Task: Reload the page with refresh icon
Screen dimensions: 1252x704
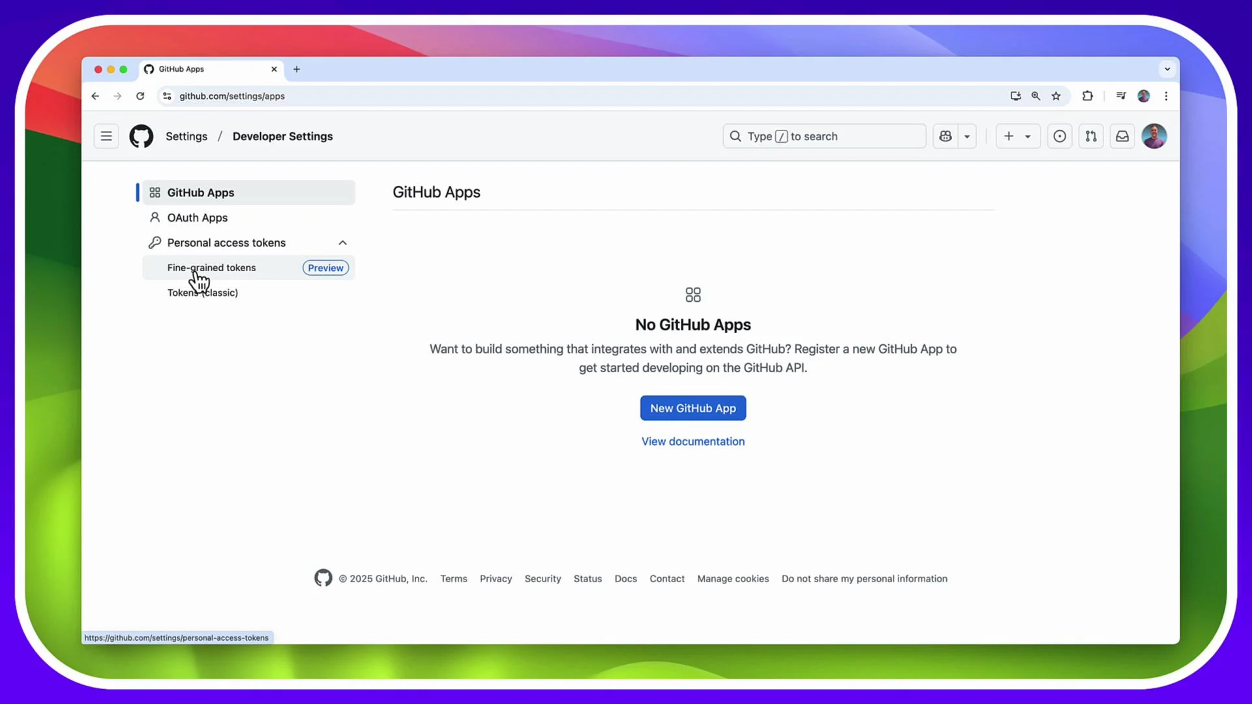Action: pos(140,96)
